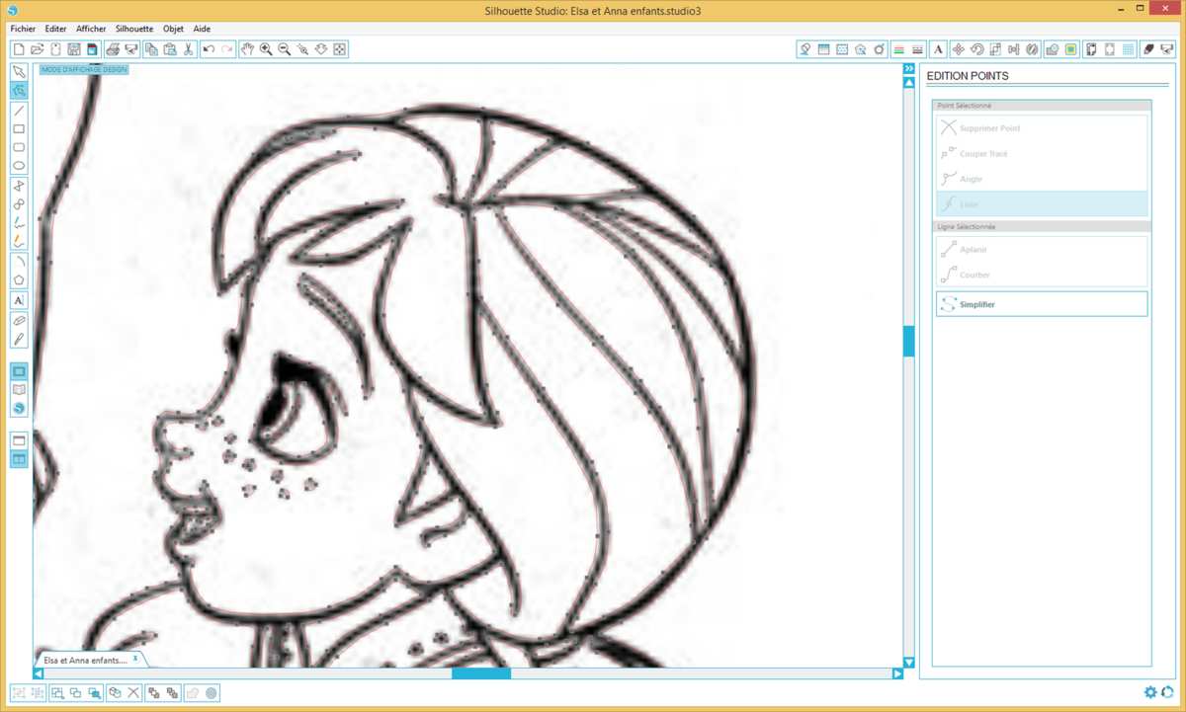
Task: Select the Eraser tool
Action: pos(19,320)
